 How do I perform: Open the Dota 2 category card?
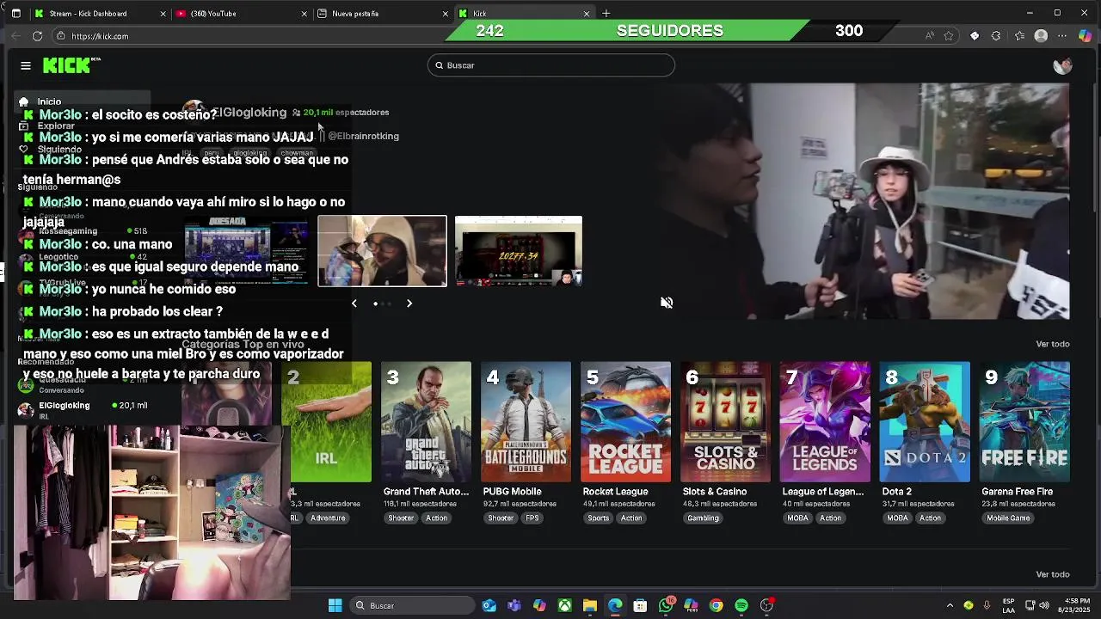[x=925, y=421]
